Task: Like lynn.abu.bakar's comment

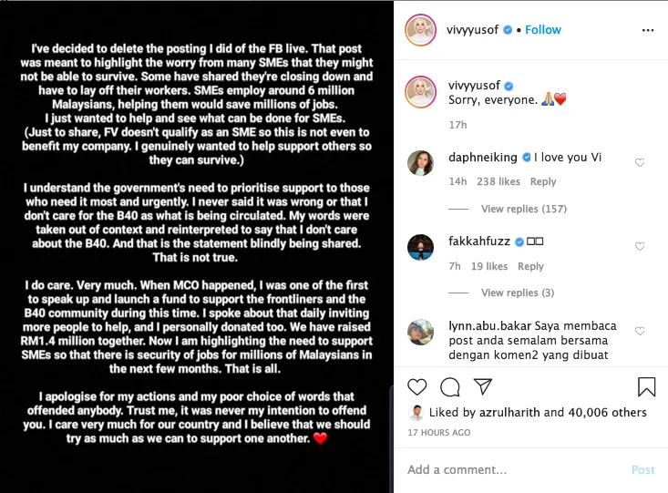Action: point(640,331)
